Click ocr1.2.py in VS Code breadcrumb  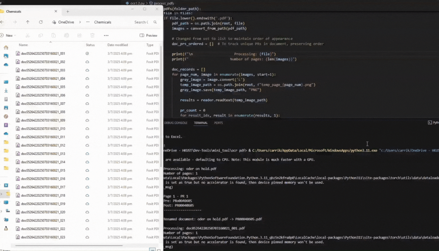(x=137, y=3)
